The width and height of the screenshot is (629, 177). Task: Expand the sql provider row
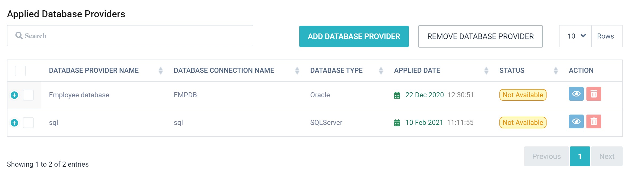click(14, 123)
